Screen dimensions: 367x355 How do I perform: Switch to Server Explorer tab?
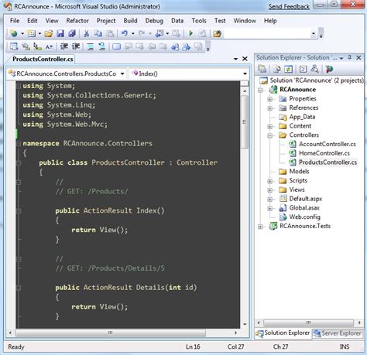338,333
